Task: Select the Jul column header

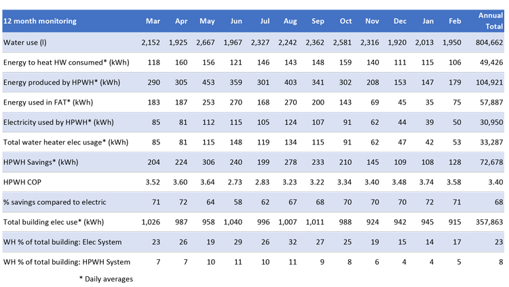Action: click(263, 21)
